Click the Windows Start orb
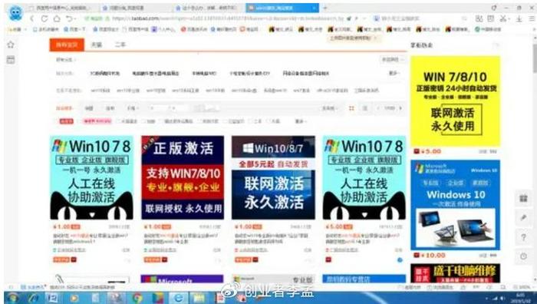Screen dimensions: 537x304 pyautogui.click(x=12, y=298)
